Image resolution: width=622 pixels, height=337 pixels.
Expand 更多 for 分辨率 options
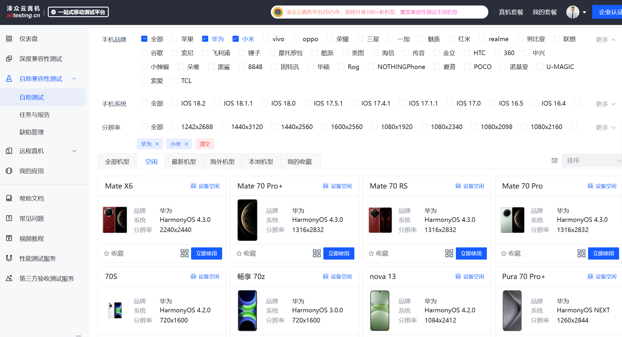(x=606, y=127)
